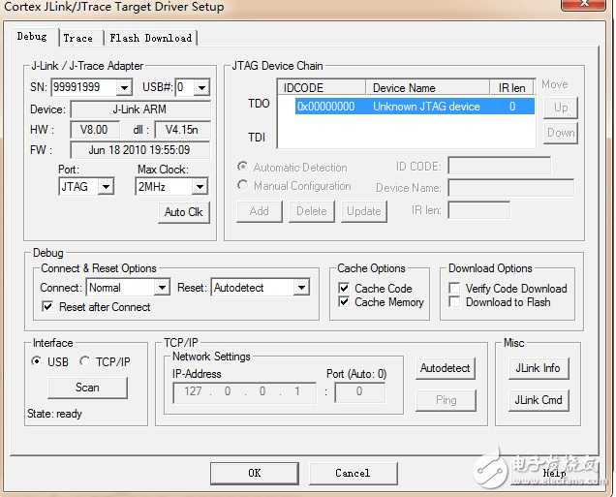The width and height of the screenshot is (616, 497).
Task: Click the Port (Auto: 0) field
Action: (360, 391)
